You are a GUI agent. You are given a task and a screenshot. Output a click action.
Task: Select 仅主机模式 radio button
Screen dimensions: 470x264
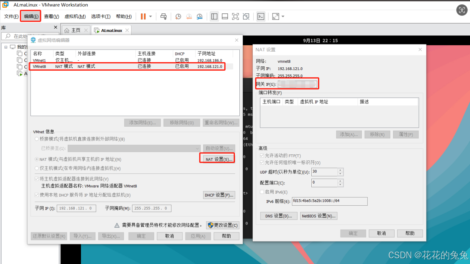37,169
